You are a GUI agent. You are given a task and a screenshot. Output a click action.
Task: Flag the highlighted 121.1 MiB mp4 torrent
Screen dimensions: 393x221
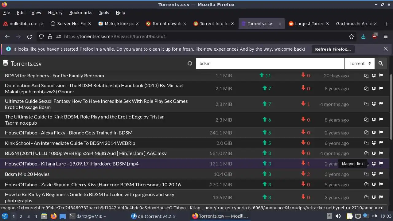click(x=381, y=164)
